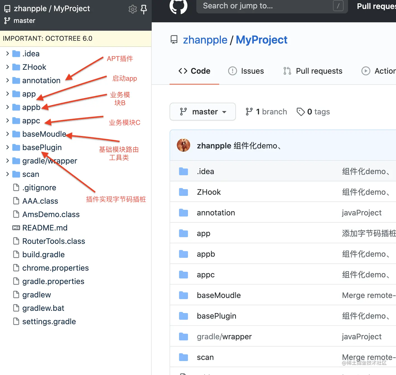Click AAA.class file icon in tree
The width and height of the screenshot is (396, 375).
point(16,201)
